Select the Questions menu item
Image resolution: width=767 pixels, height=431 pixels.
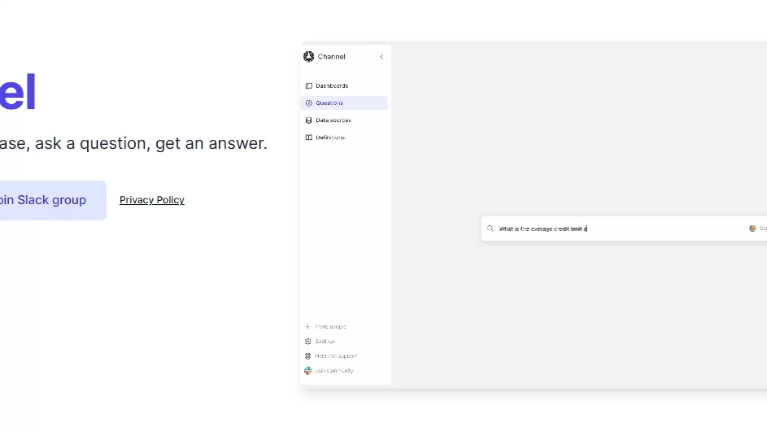330,103
